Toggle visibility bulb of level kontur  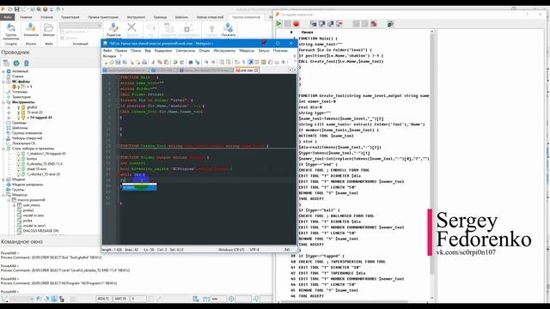tap(19, 159)
